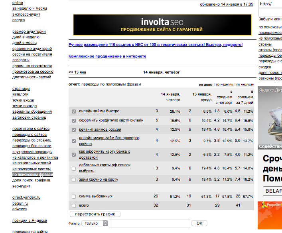Open 'Ручное размещение 110 ссылок' ad link
The image size is (282, 233).
click(x=156, y=45)
